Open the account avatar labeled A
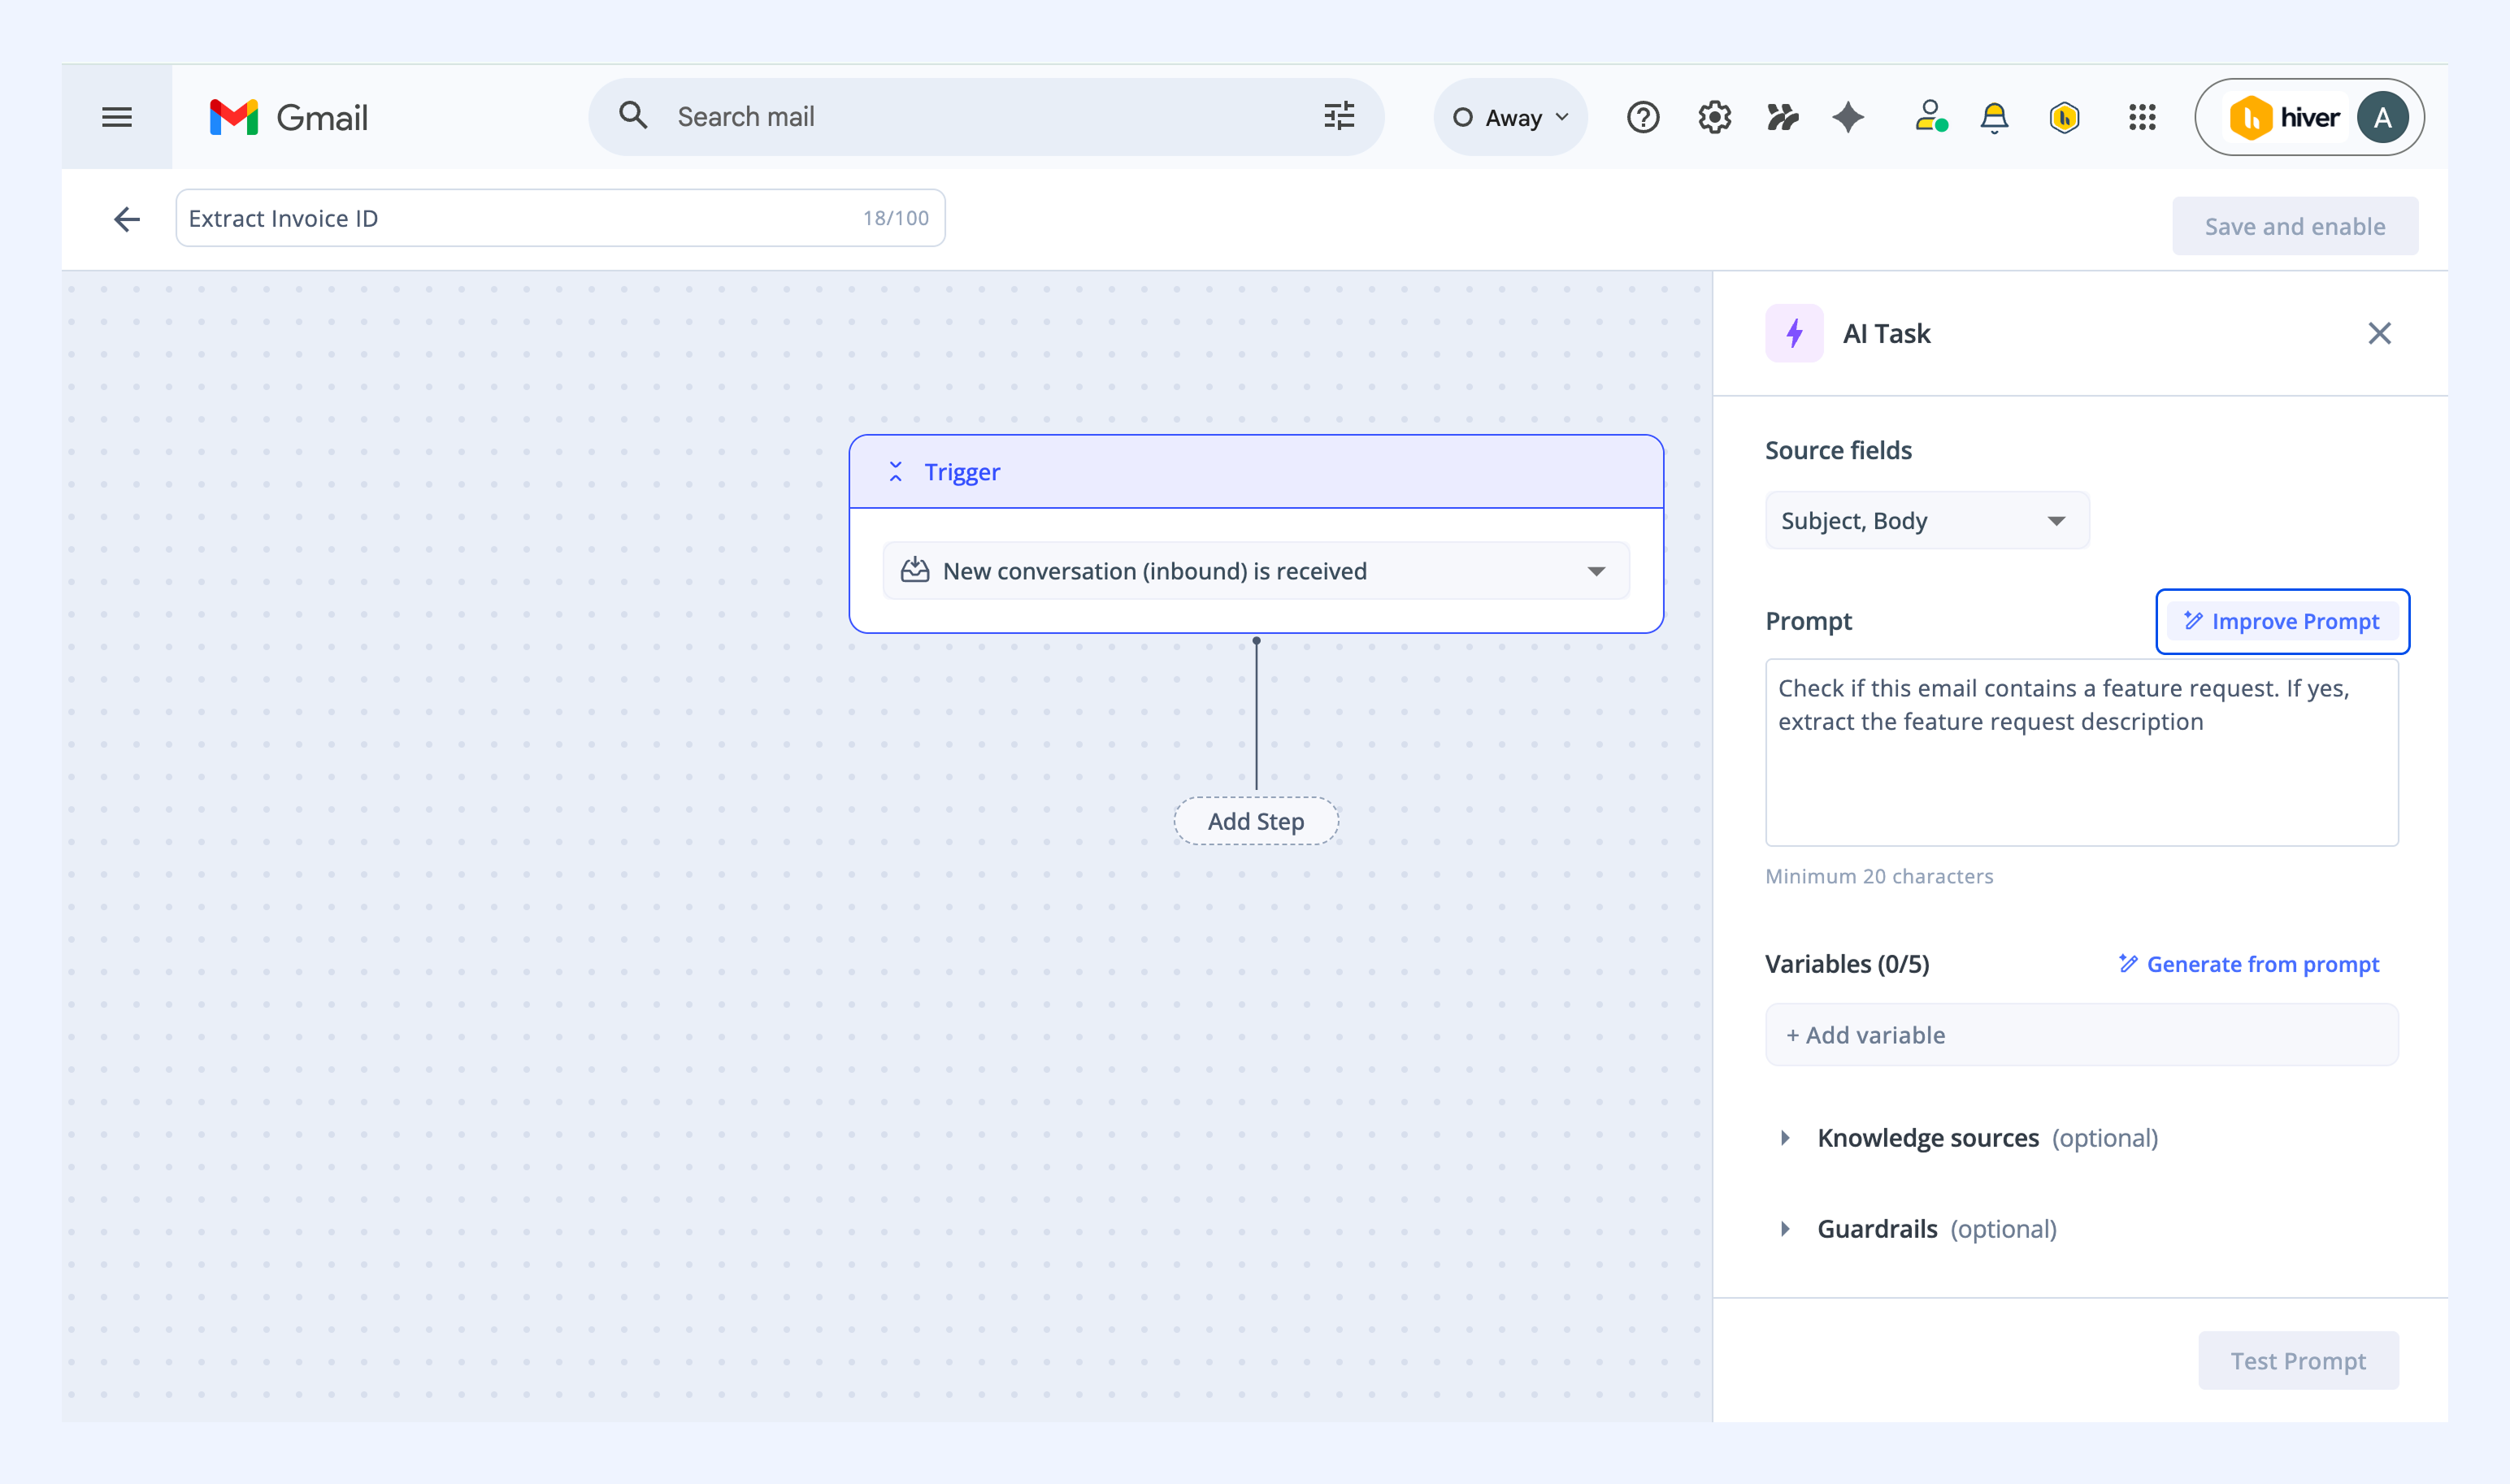The image size is (2510, 1484). (2382, 117)
